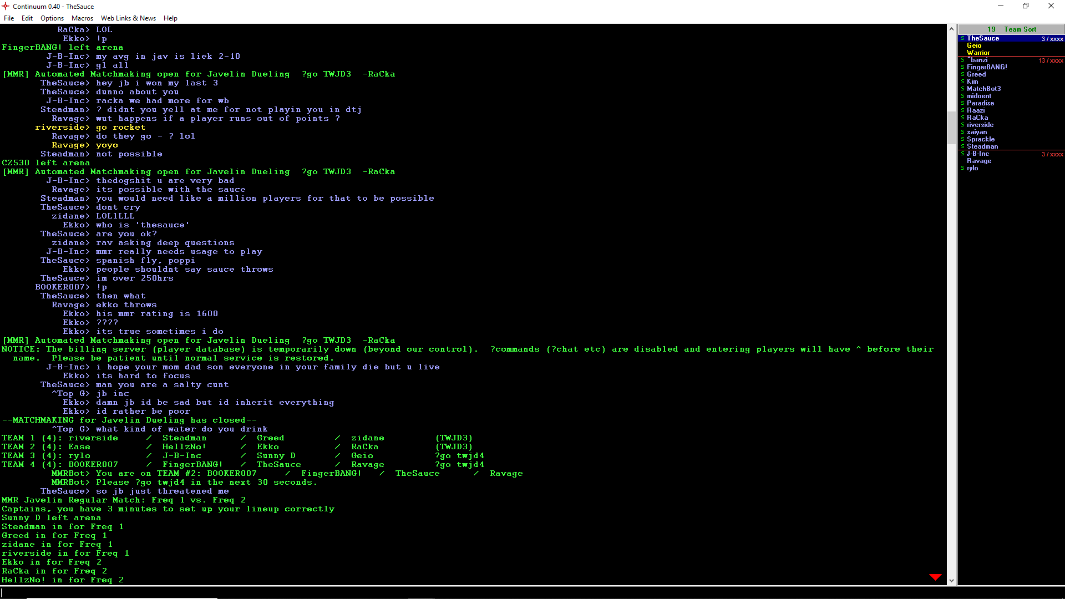Click the S icon beside TheSauce
The width and height of the screenshot is (1065, 599).
tap(962, 38)
